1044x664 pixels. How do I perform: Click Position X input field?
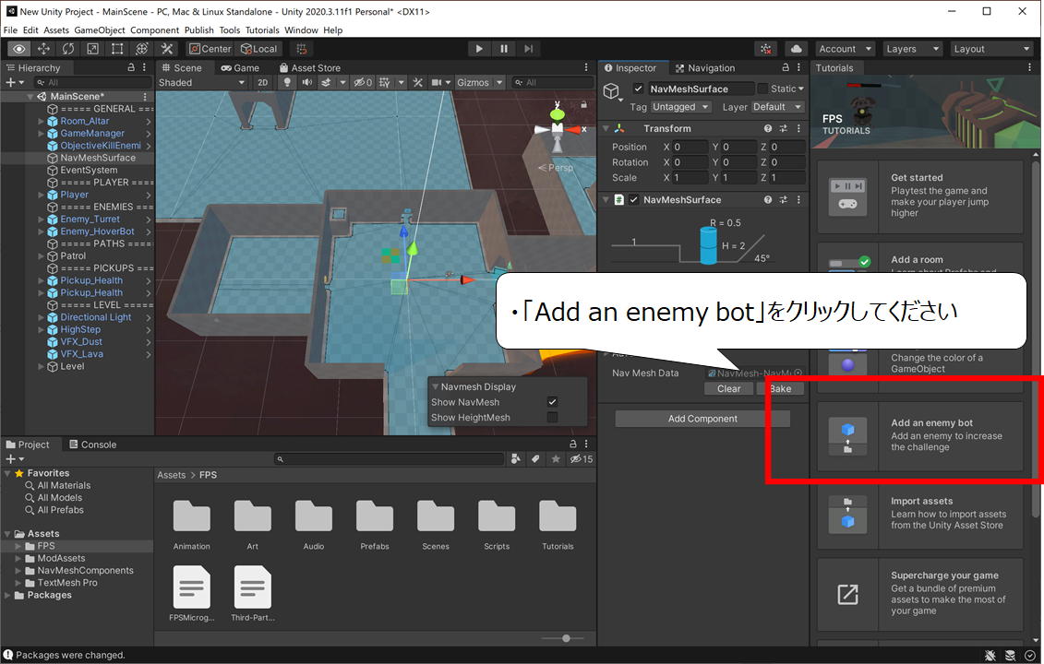pos(690,147)
